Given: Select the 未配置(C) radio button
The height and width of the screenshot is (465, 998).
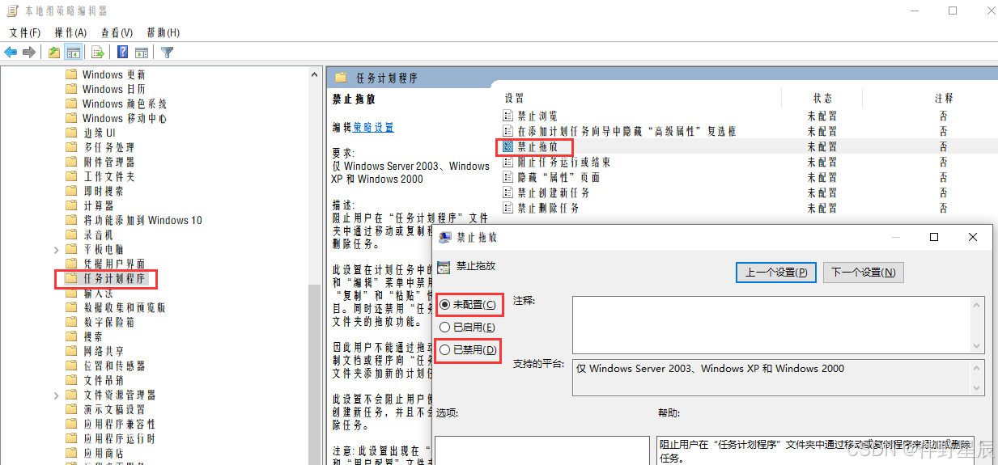Looking at the screenshot, I should [x=444, y=305].
